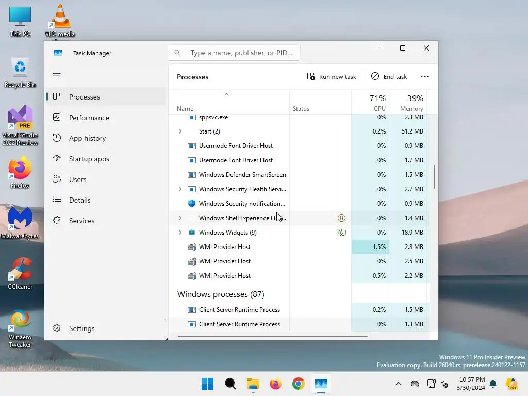Select Client Server Runtime Process using 1.5 MB
The image size is (528, 396).
coord(299,310)
